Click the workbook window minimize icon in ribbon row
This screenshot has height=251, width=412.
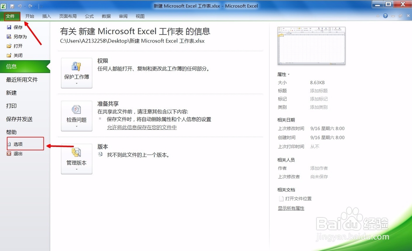pos(393,16)
